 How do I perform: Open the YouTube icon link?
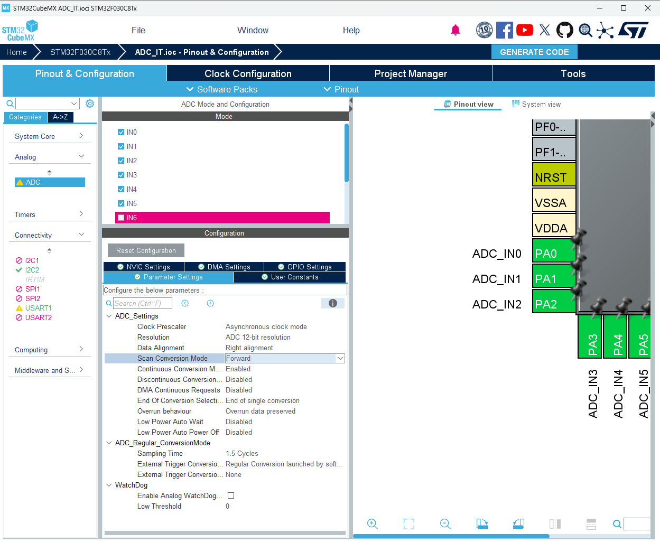click(524, 30)
